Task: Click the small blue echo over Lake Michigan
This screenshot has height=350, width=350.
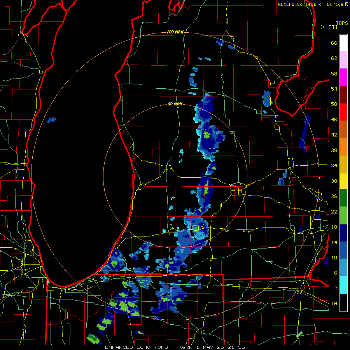Action: click(x=51, y=120)
